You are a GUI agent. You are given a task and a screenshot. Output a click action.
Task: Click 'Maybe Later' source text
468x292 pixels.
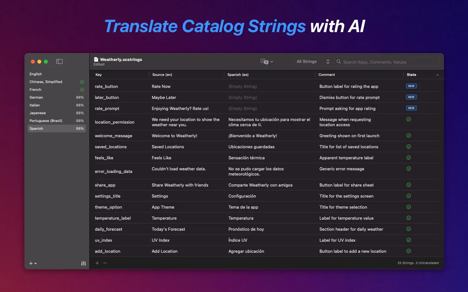[164, 97]
